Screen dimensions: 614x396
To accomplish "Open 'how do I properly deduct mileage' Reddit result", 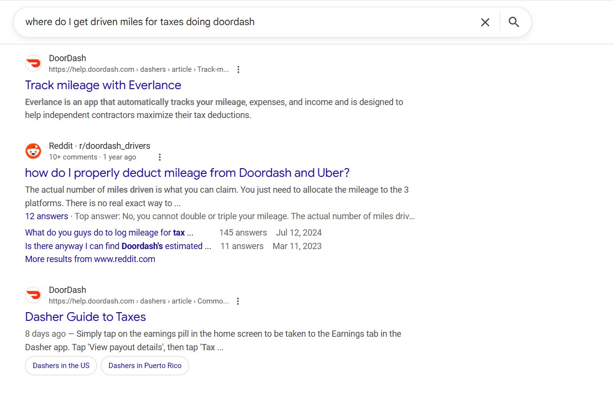I will coord(187,173).
